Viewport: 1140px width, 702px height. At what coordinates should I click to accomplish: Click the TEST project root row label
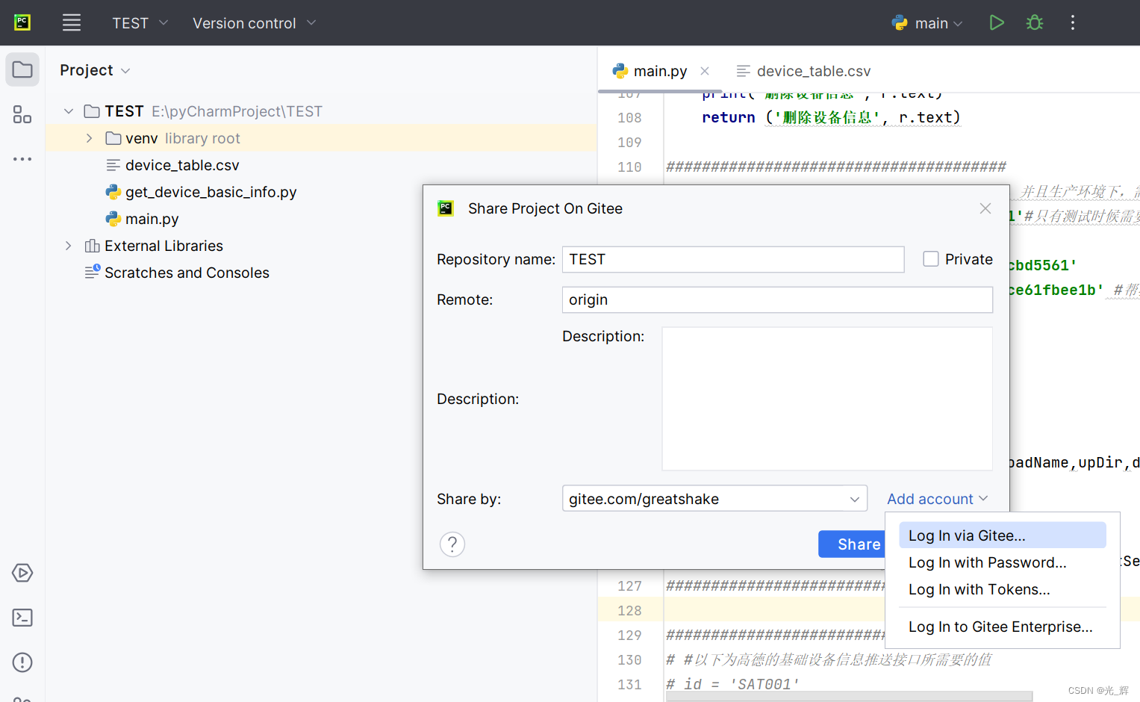tap(124, 111)
